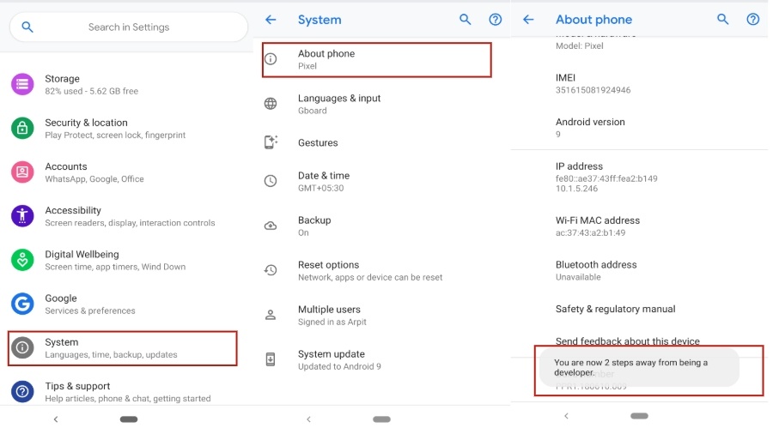Tap the pink Accounts icon
The image size is (773, 434).
(22, 172)
